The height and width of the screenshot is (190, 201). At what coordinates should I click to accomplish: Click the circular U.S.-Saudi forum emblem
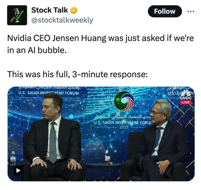point(124,101)
